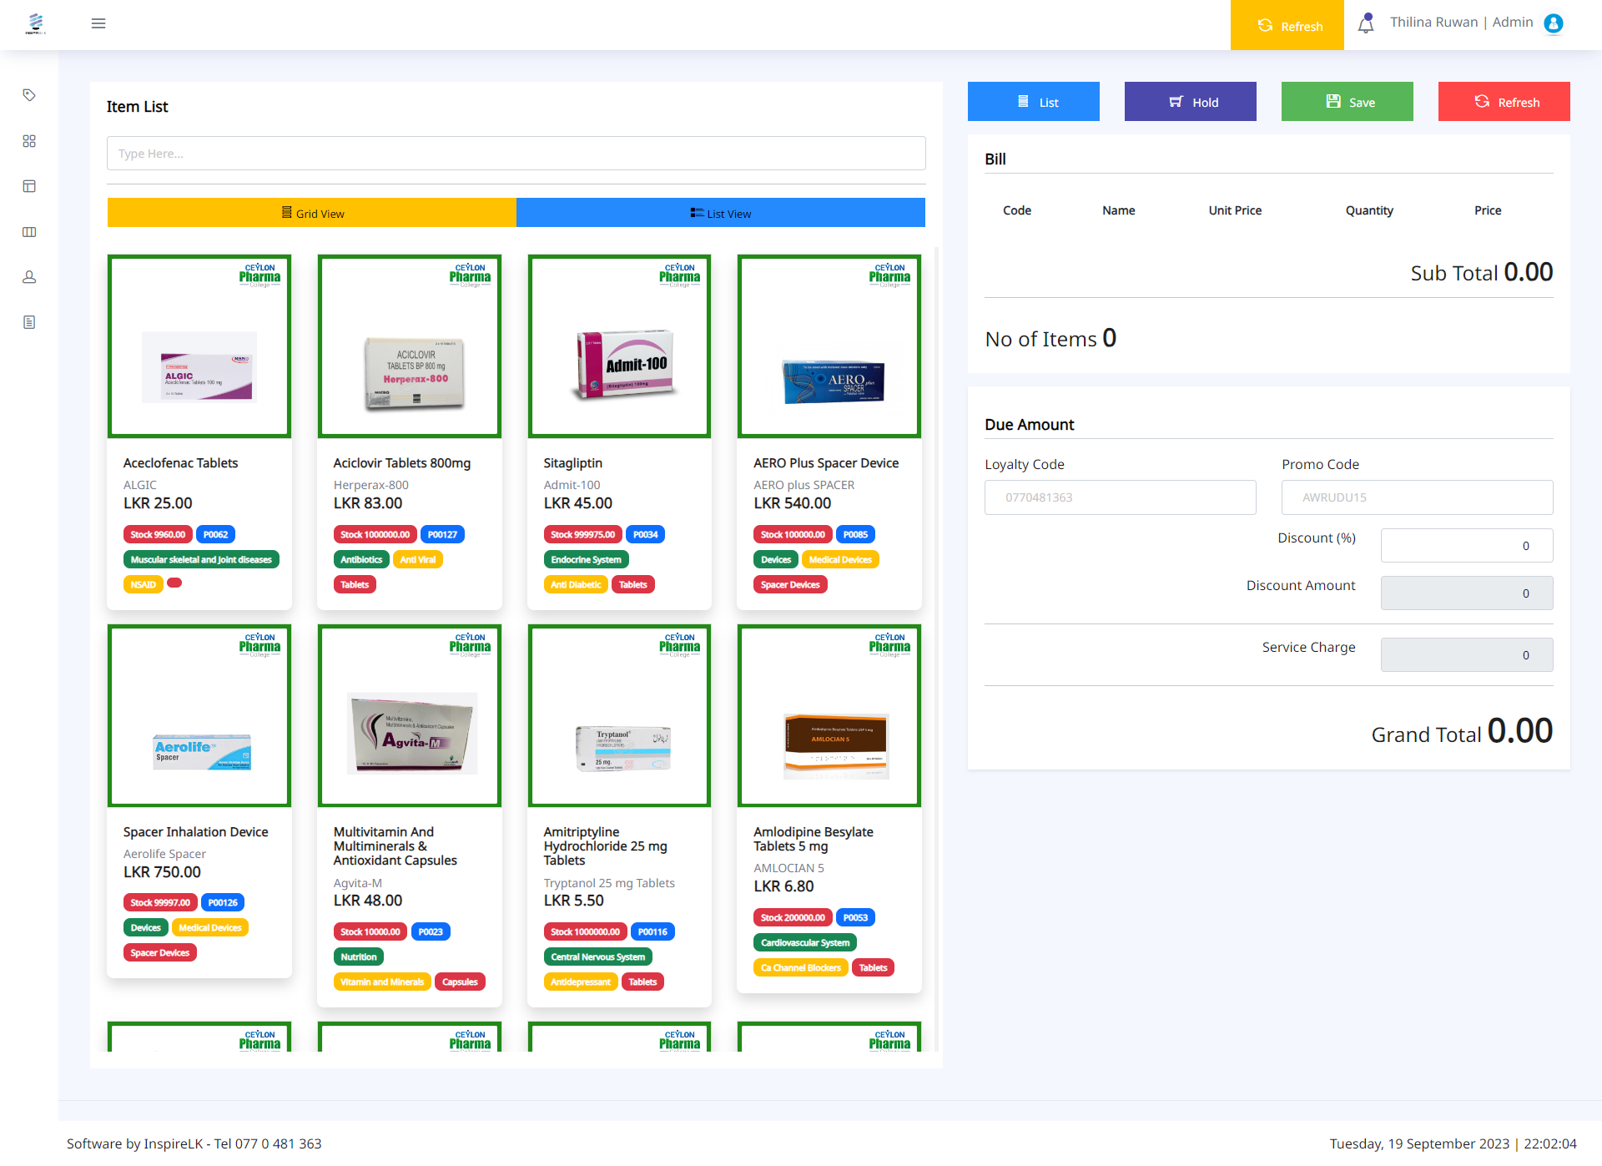Click the P0085 code badge
This screenshot has height=1166, width=1602.
(x=855, y=535)
